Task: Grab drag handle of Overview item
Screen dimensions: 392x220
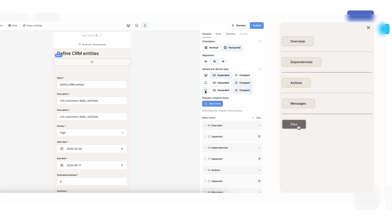Action: point(205,125)
